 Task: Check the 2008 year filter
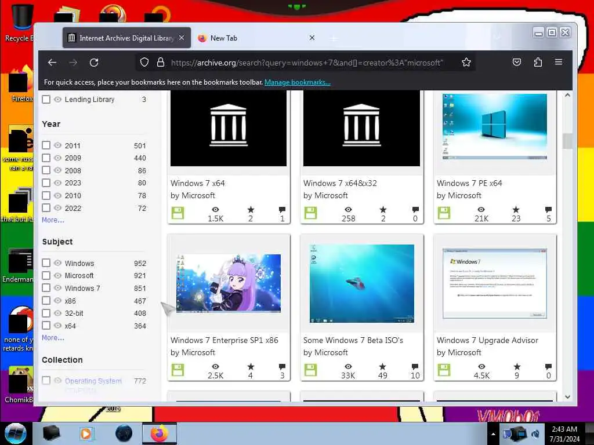(46, 170)
